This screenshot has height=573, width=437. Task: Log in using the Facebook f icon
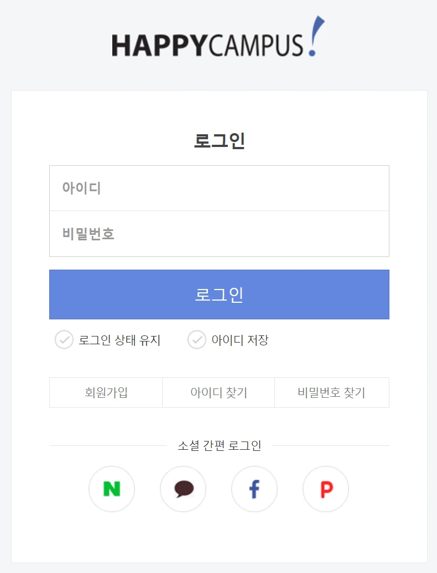click(x=254, y=488)
